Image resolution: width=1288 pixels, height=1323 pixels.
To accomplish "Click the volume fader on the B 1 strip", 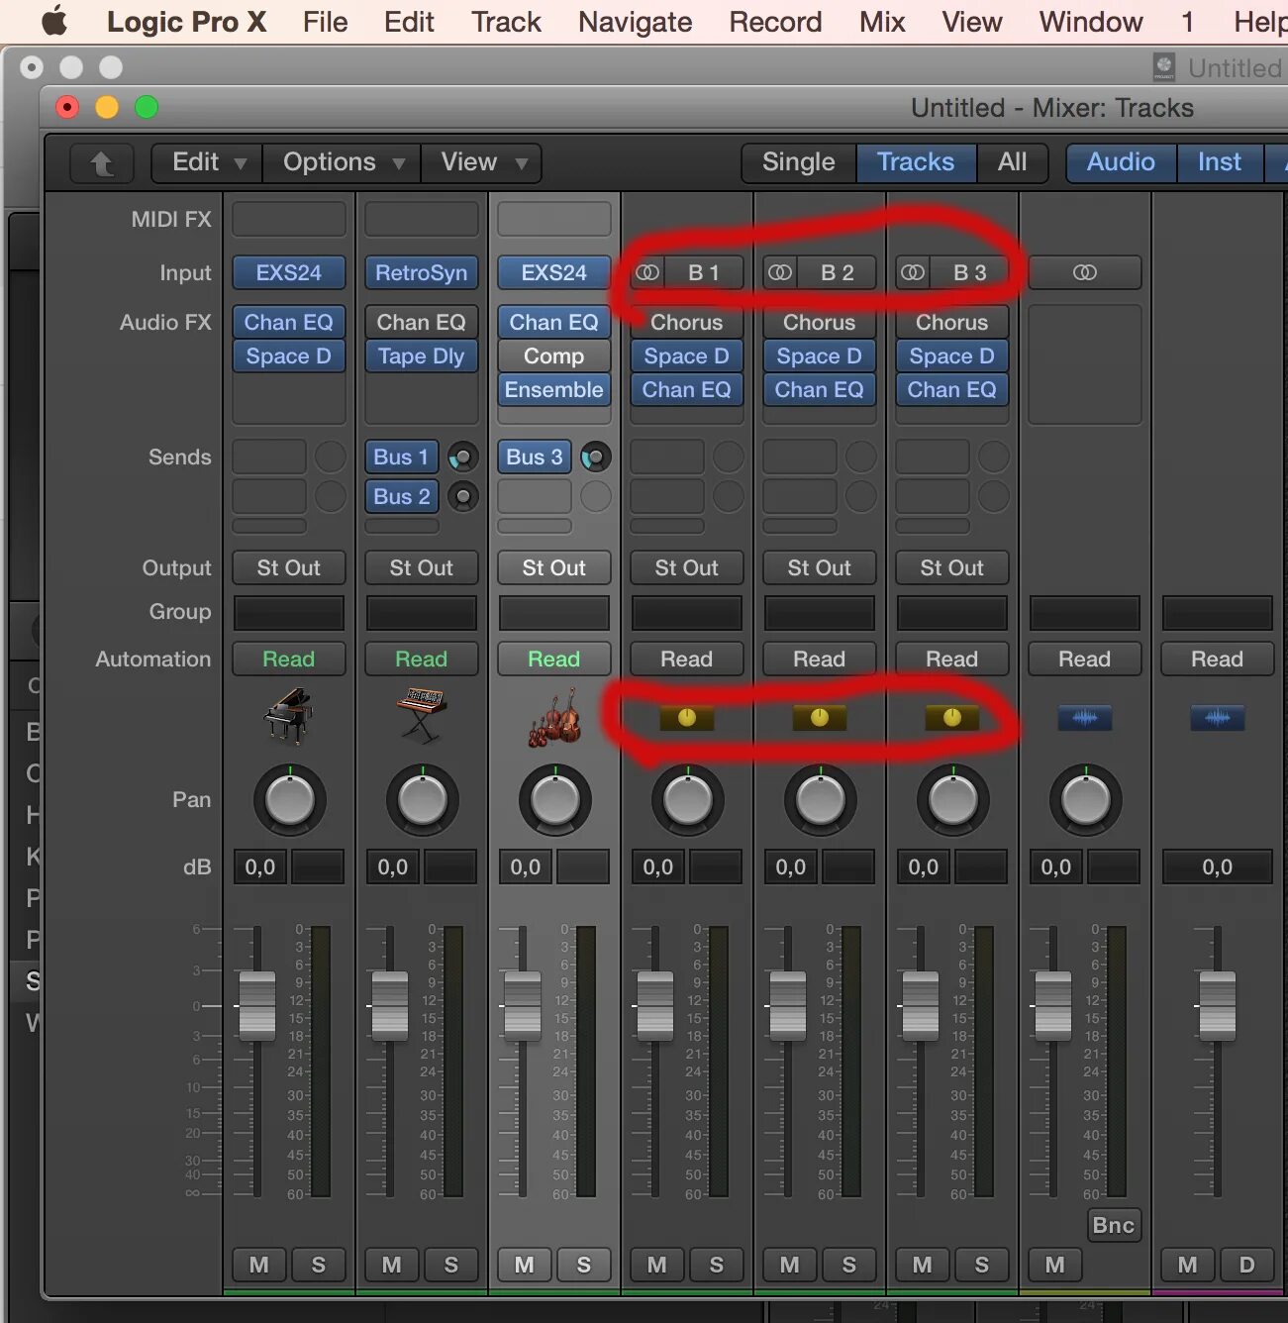I will point(655,1006).
